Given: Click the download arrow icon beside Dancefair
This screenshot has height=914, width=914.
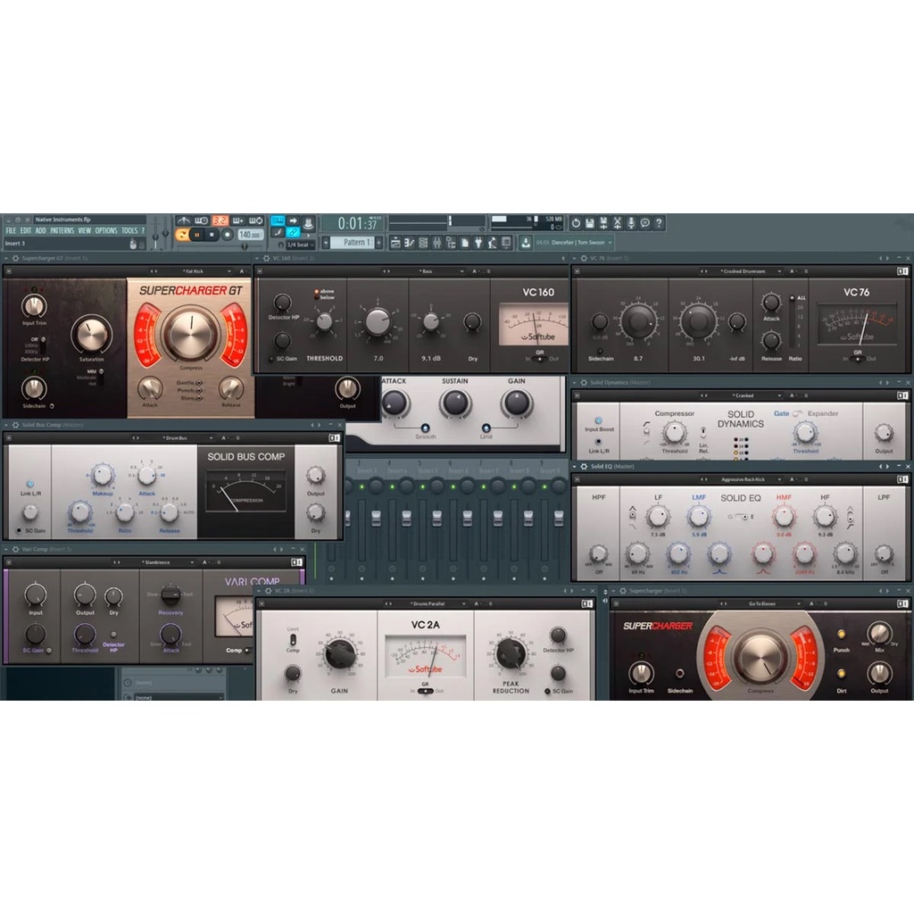Looking at the screenshot, I should click(x=525, y=243).
